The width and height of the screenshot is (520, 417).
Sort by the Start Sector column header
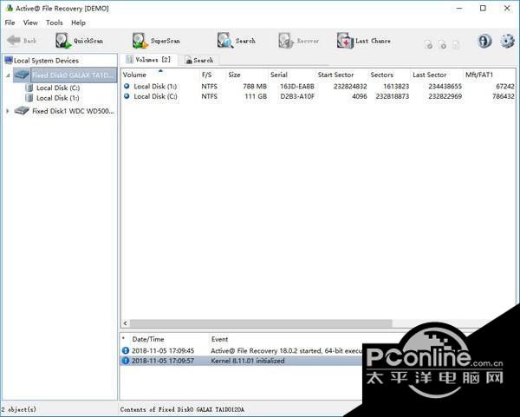341,75
